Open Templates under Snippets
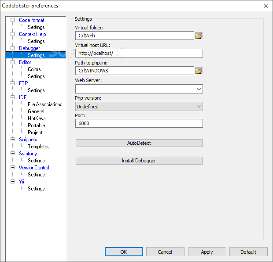Screen dimensions: 273x262 [x=39, y=147]
